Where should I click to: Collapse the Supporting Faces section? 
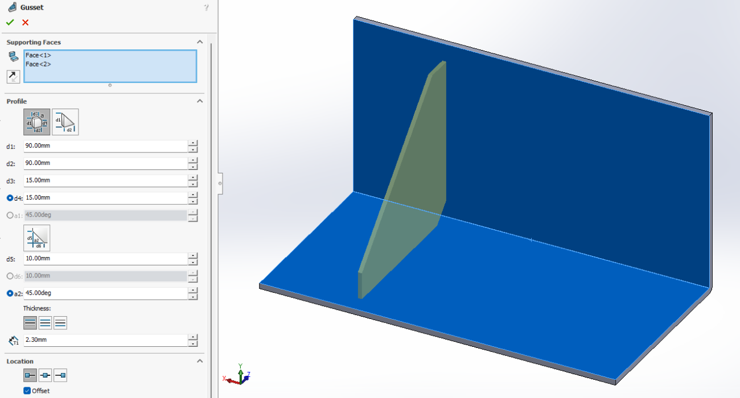click(x=200, y=42)
